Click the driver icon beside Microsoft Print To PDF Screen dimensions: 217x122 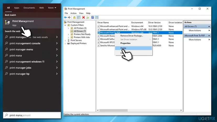99,33
